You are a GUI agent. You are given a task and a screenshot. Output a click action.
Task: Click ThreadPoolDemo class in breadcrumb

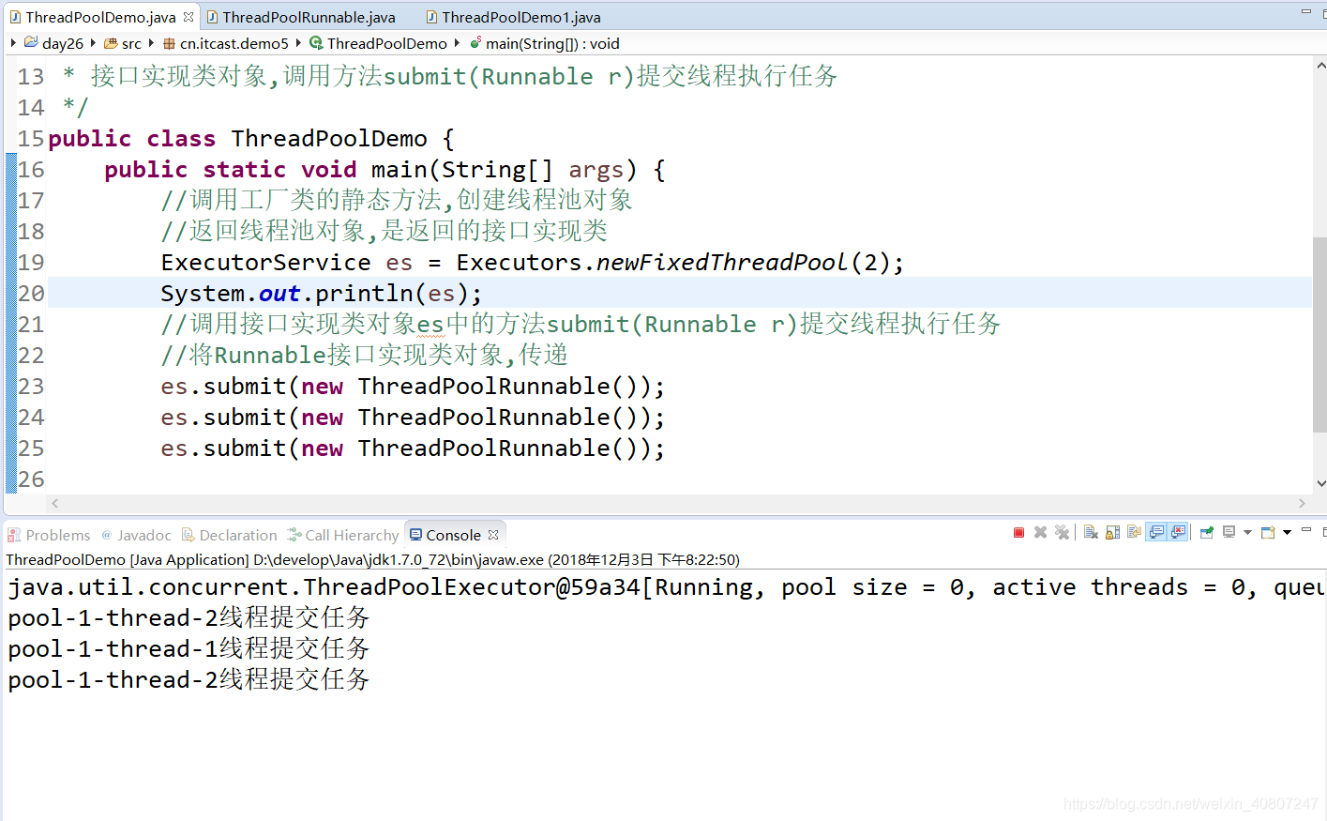click(x=387, y=43)
